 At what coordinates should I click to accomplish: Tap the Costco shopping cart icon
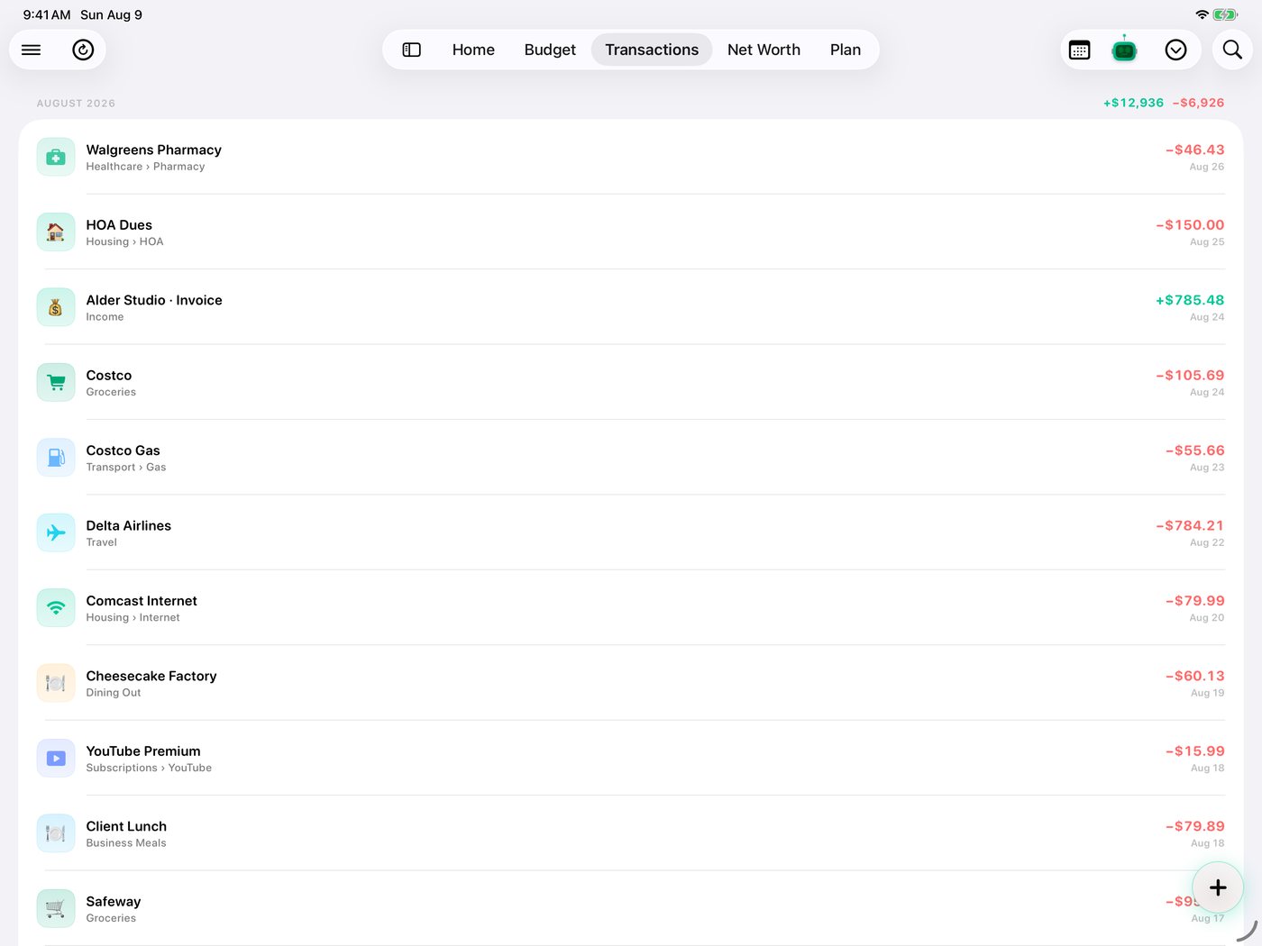pyautogui.click(x=56, y=383)
